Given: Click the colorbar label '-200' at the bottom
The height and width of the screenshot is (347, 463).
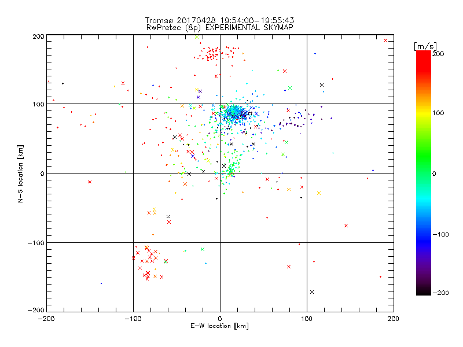Looking at the screenshot, I should [440, 293].
